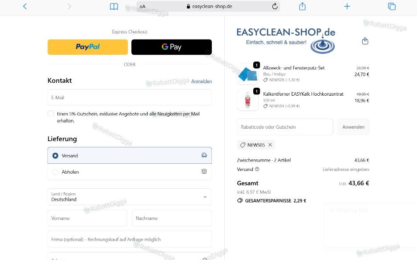Image resolution: width=417 pixels, height=260 pixels.
Task: Focus the Rabattcode oder Gutschein field
Action: [285, 127]
